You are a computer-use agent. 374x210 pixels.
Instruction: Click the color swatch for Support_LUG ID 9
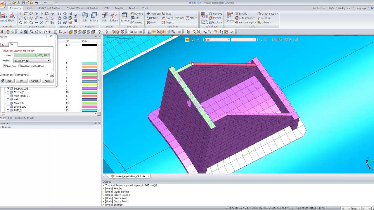tap(89, 89)
